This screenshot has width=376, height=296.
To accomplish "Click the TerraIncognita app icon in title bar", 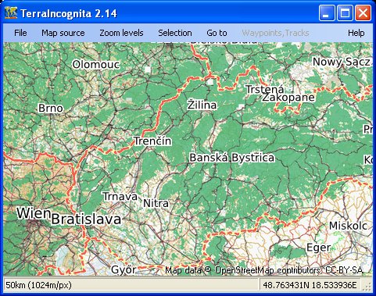I will coord(11,13).
